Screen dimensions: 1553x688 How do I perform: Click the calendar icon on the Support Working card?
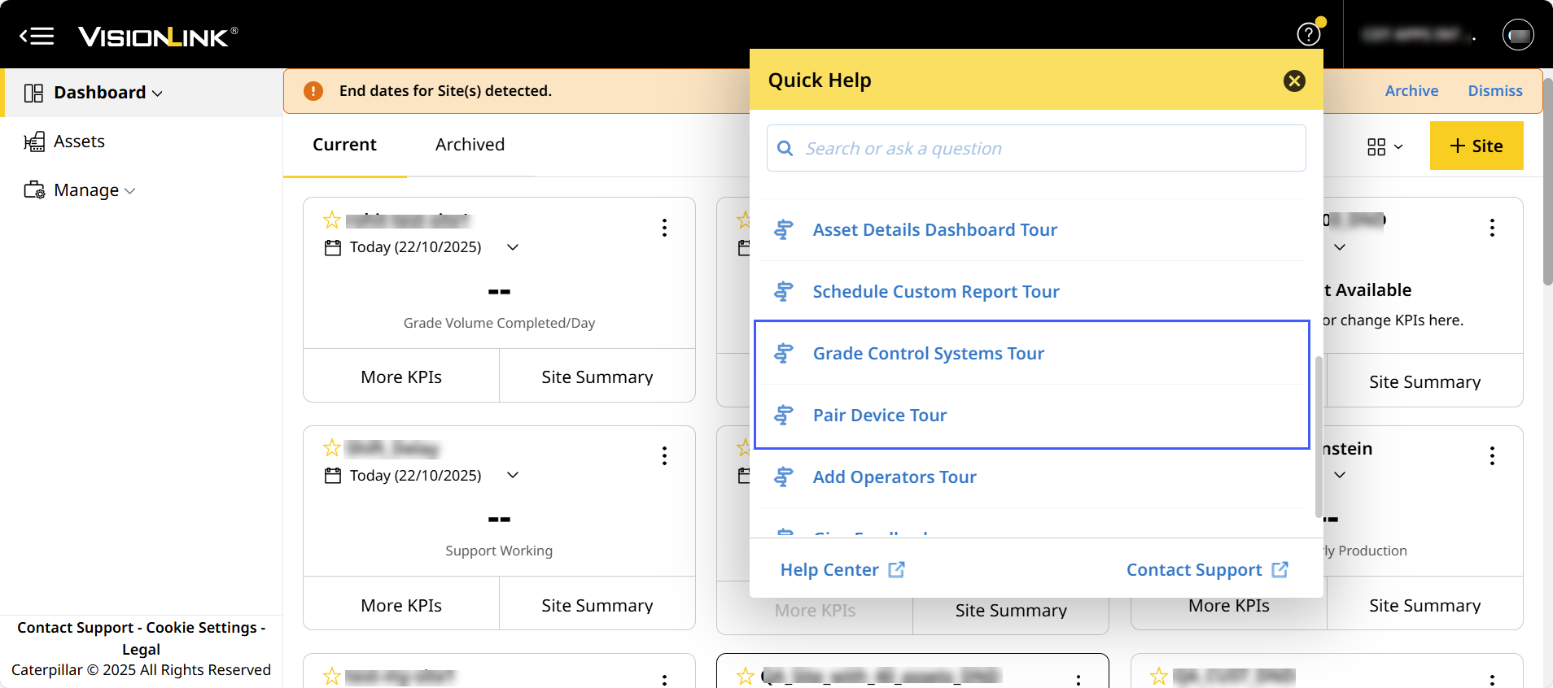[333, 476]
